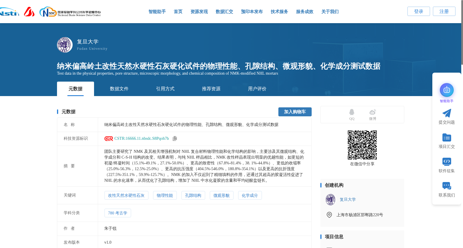Open 数据汇交 menu item
463x248 pixels.
[x=224, y=12]
